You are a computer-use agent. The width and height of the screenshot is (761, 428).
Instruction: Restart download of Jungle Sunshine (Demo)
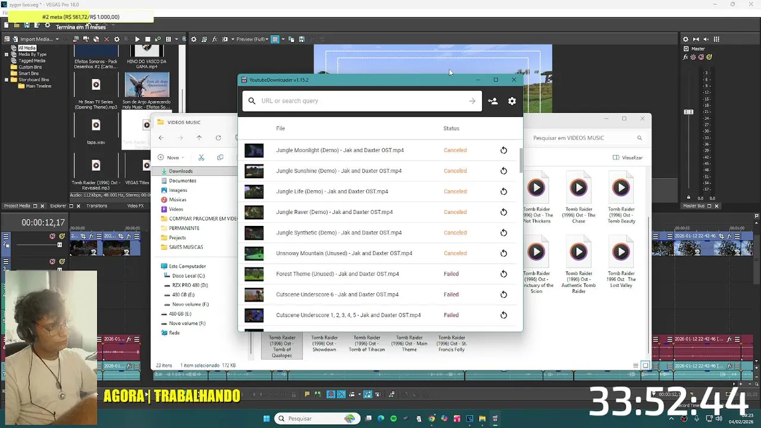(x=504, y=171)
